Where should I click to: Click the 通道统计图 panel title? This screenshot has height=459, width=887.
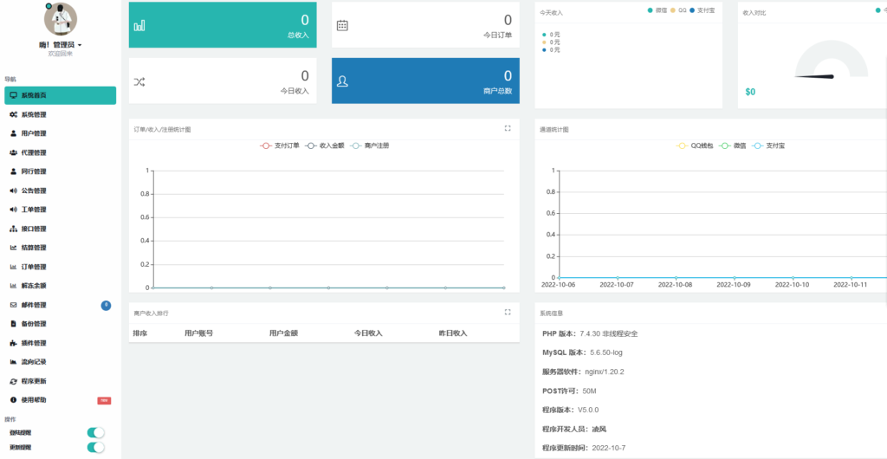554,129
